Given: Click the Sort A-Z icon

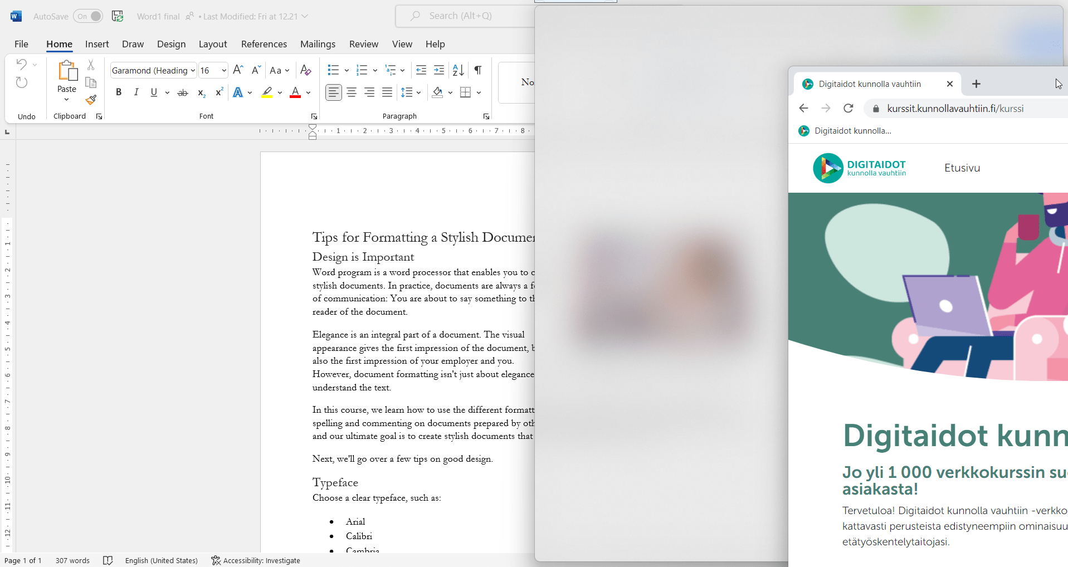Looking at the screenshot, I should click(x=459, y=70).
